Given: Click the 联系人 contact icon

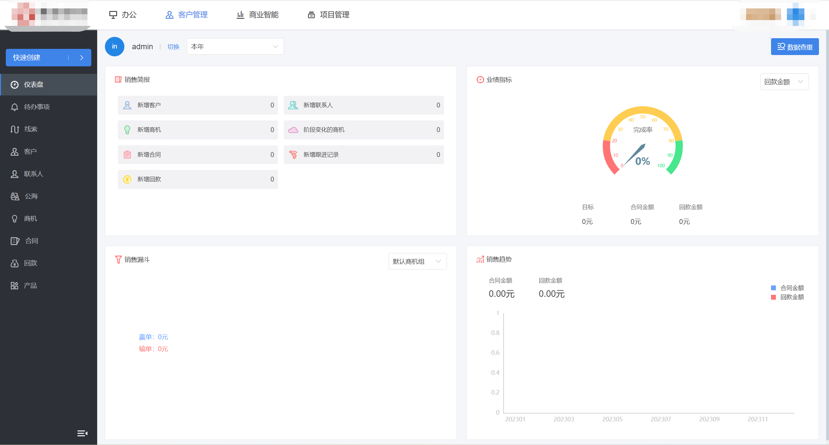Looking at the screenshot, I should tap(15, 174).
